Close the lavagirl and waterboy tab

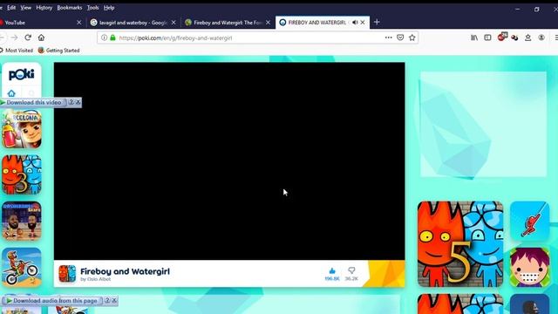(x=174, y=23)
